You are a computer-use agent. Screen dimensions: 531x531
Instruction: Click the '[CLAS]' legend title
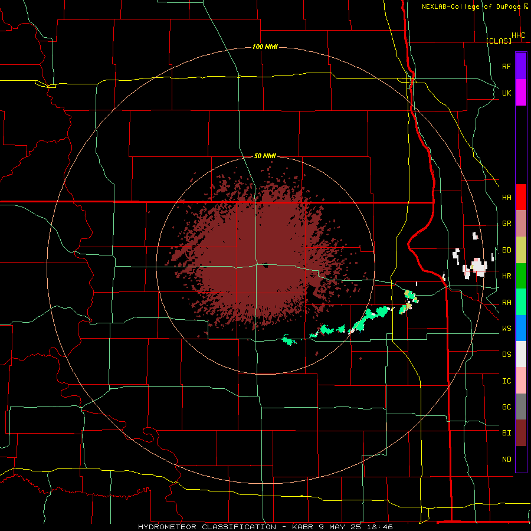pos(499,41)
